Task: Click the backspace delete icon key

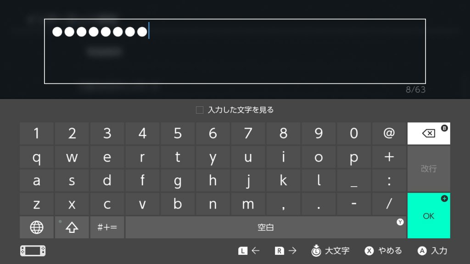Action: [x=429, y=133]
